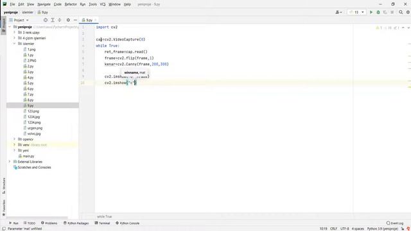The height and width of the screenshot is (231, 411).
Task: Open the Event Log
Action: click(395, 223)
